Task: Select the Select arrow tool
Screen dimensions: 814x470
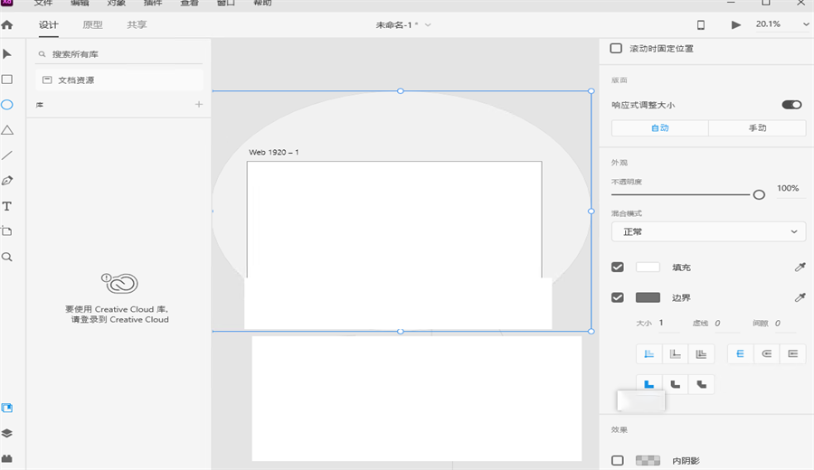Action: click(7, 54)
